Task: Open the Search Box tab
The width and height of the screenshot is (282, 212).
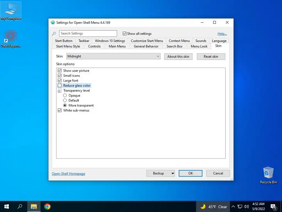Action: [174, 46]
